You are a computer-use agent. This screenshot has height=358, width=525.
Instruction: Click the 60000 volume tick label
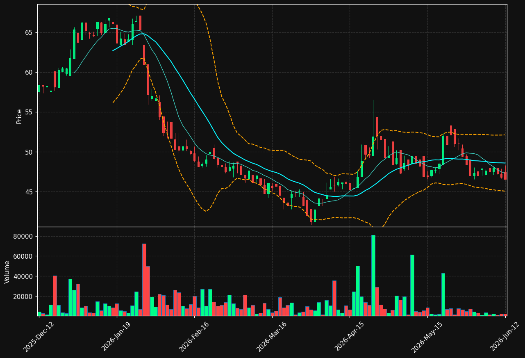[23, 257]
